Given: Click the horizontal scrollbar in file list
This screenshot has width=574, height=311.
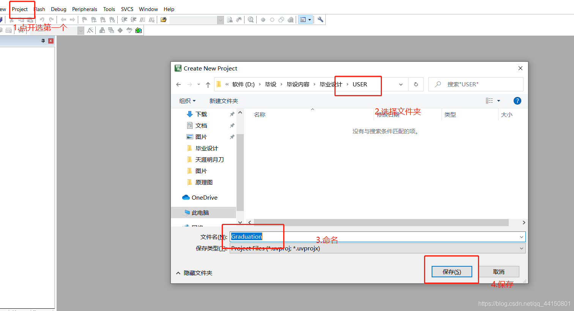Looking at the screenshot, I should (x=381, y=222).
